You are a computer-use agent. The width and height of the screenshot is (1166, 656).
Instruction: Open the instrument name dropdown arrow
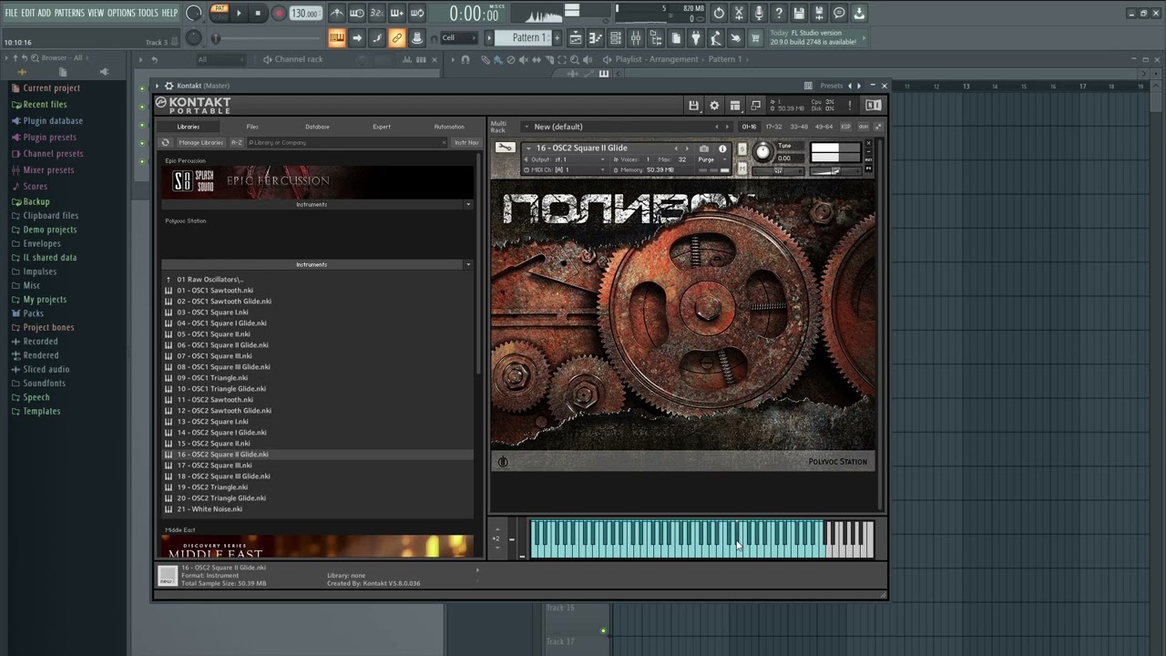pyautogui.click(x=528, y=149)
